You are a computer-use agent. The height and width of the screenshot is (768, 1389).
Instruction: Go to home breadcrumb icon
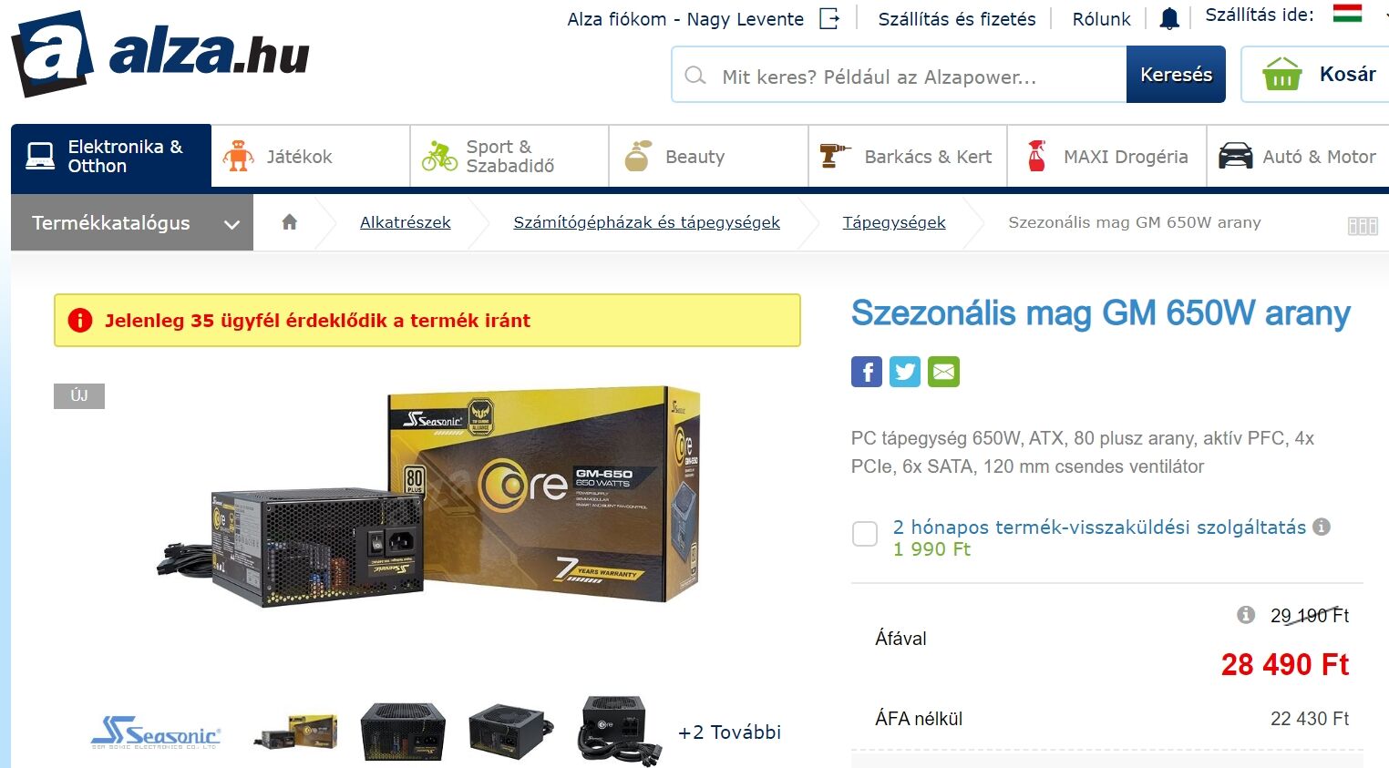click(289, 222)
